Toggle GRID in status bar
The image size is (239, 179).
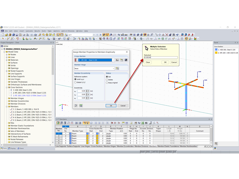click(x=148, y=152)
